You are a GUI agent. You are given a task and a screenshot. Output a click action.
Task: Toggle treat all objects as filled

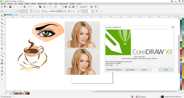point(97,11)
